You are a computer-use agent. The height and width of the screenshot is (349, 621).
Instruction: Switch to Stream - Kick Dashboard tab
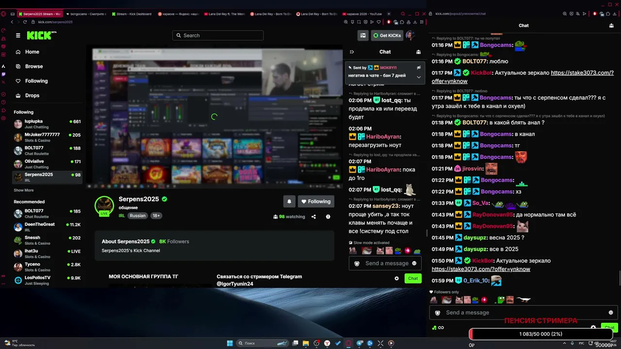tap(131, 14)
